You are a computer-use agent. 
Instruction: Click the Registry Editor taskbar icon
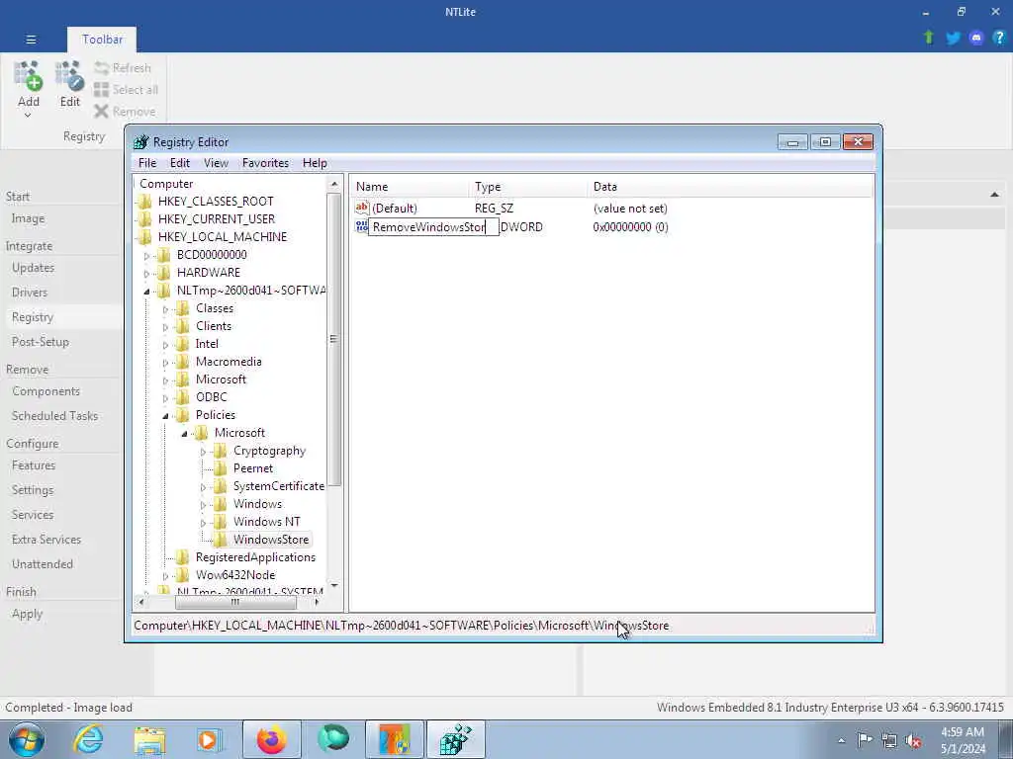pos(455,739)
